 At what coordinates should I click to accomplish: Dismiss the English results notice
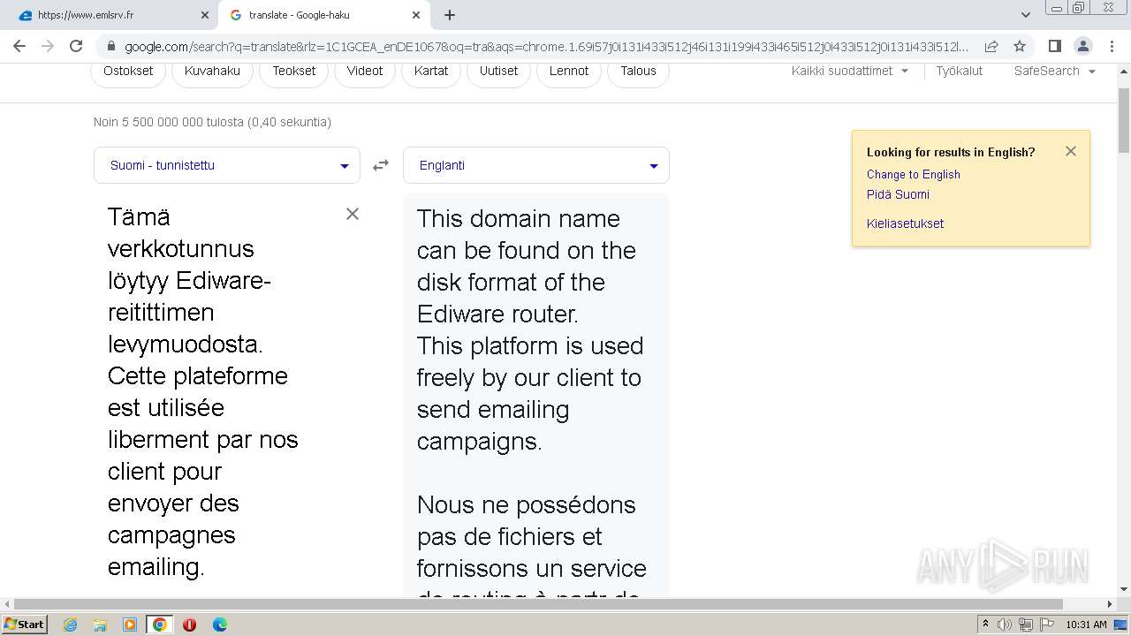pos(1071,151)
